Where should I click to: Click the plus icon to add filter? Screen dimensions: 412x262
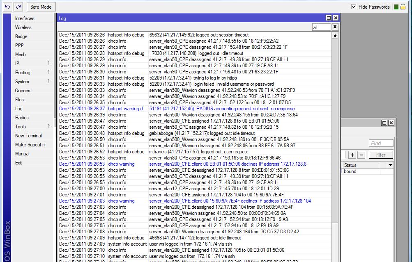[352, 155]
